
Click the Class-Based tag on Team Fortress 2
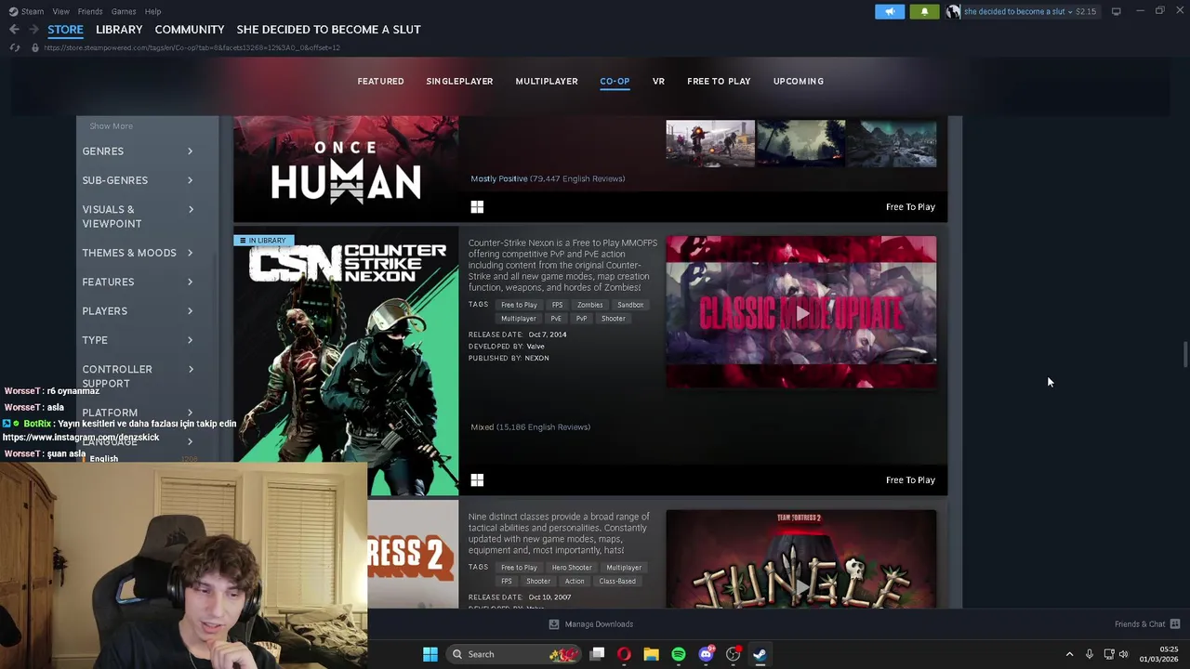pos(617,582)
